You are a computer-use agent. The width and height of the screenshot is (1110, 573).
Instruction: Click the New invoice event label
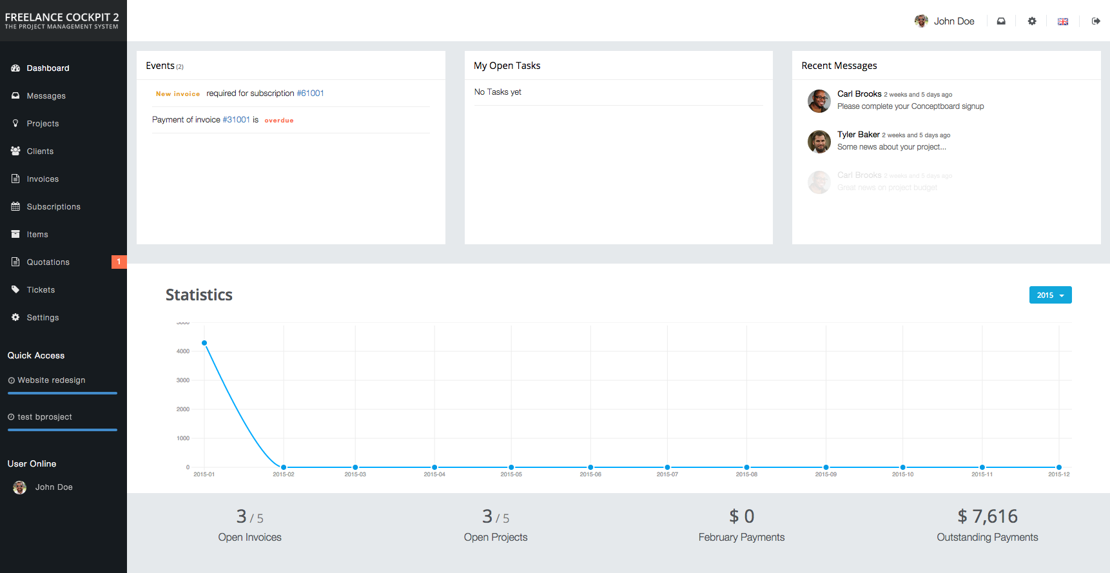coord(178,94)
